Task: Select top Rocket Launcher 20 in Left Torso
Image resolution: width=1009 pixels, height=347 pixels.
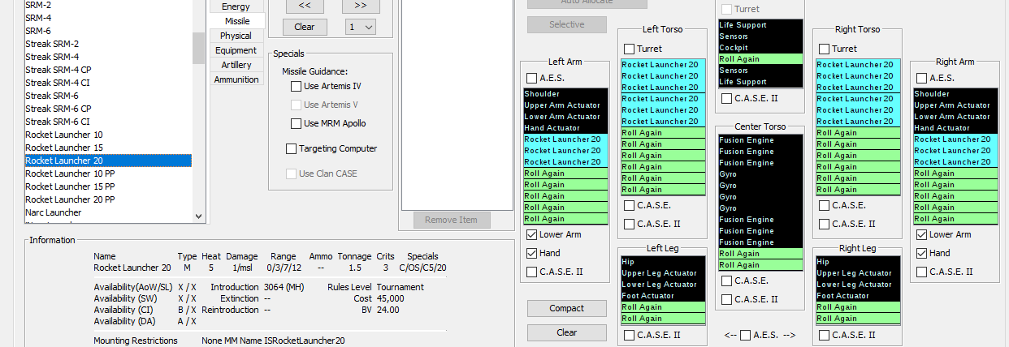Action: pos(663,65)
